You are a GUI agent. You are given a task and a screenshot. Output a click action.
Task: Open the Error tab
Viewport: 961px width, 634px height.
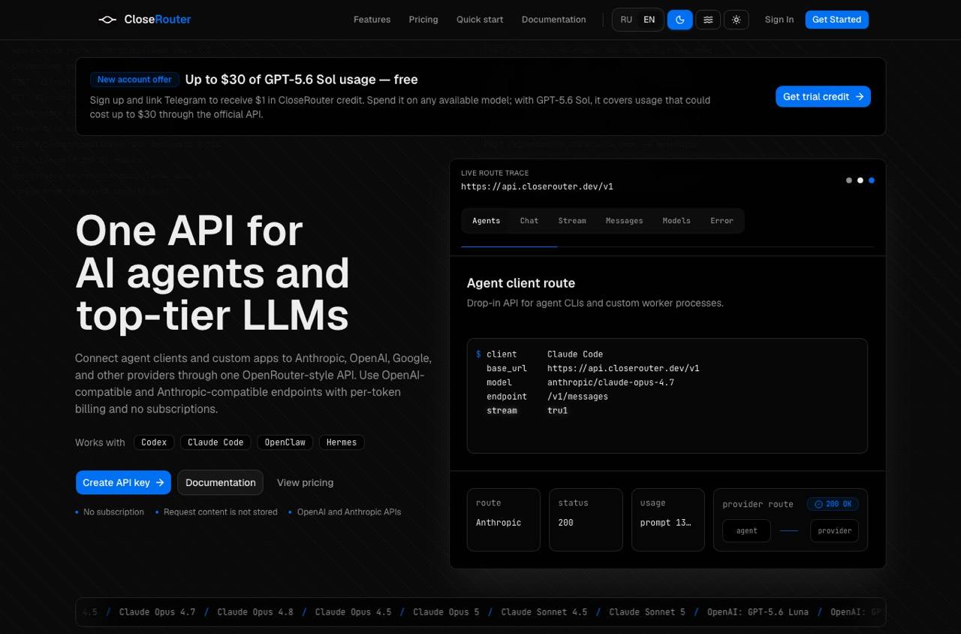[x=722, y=221]
